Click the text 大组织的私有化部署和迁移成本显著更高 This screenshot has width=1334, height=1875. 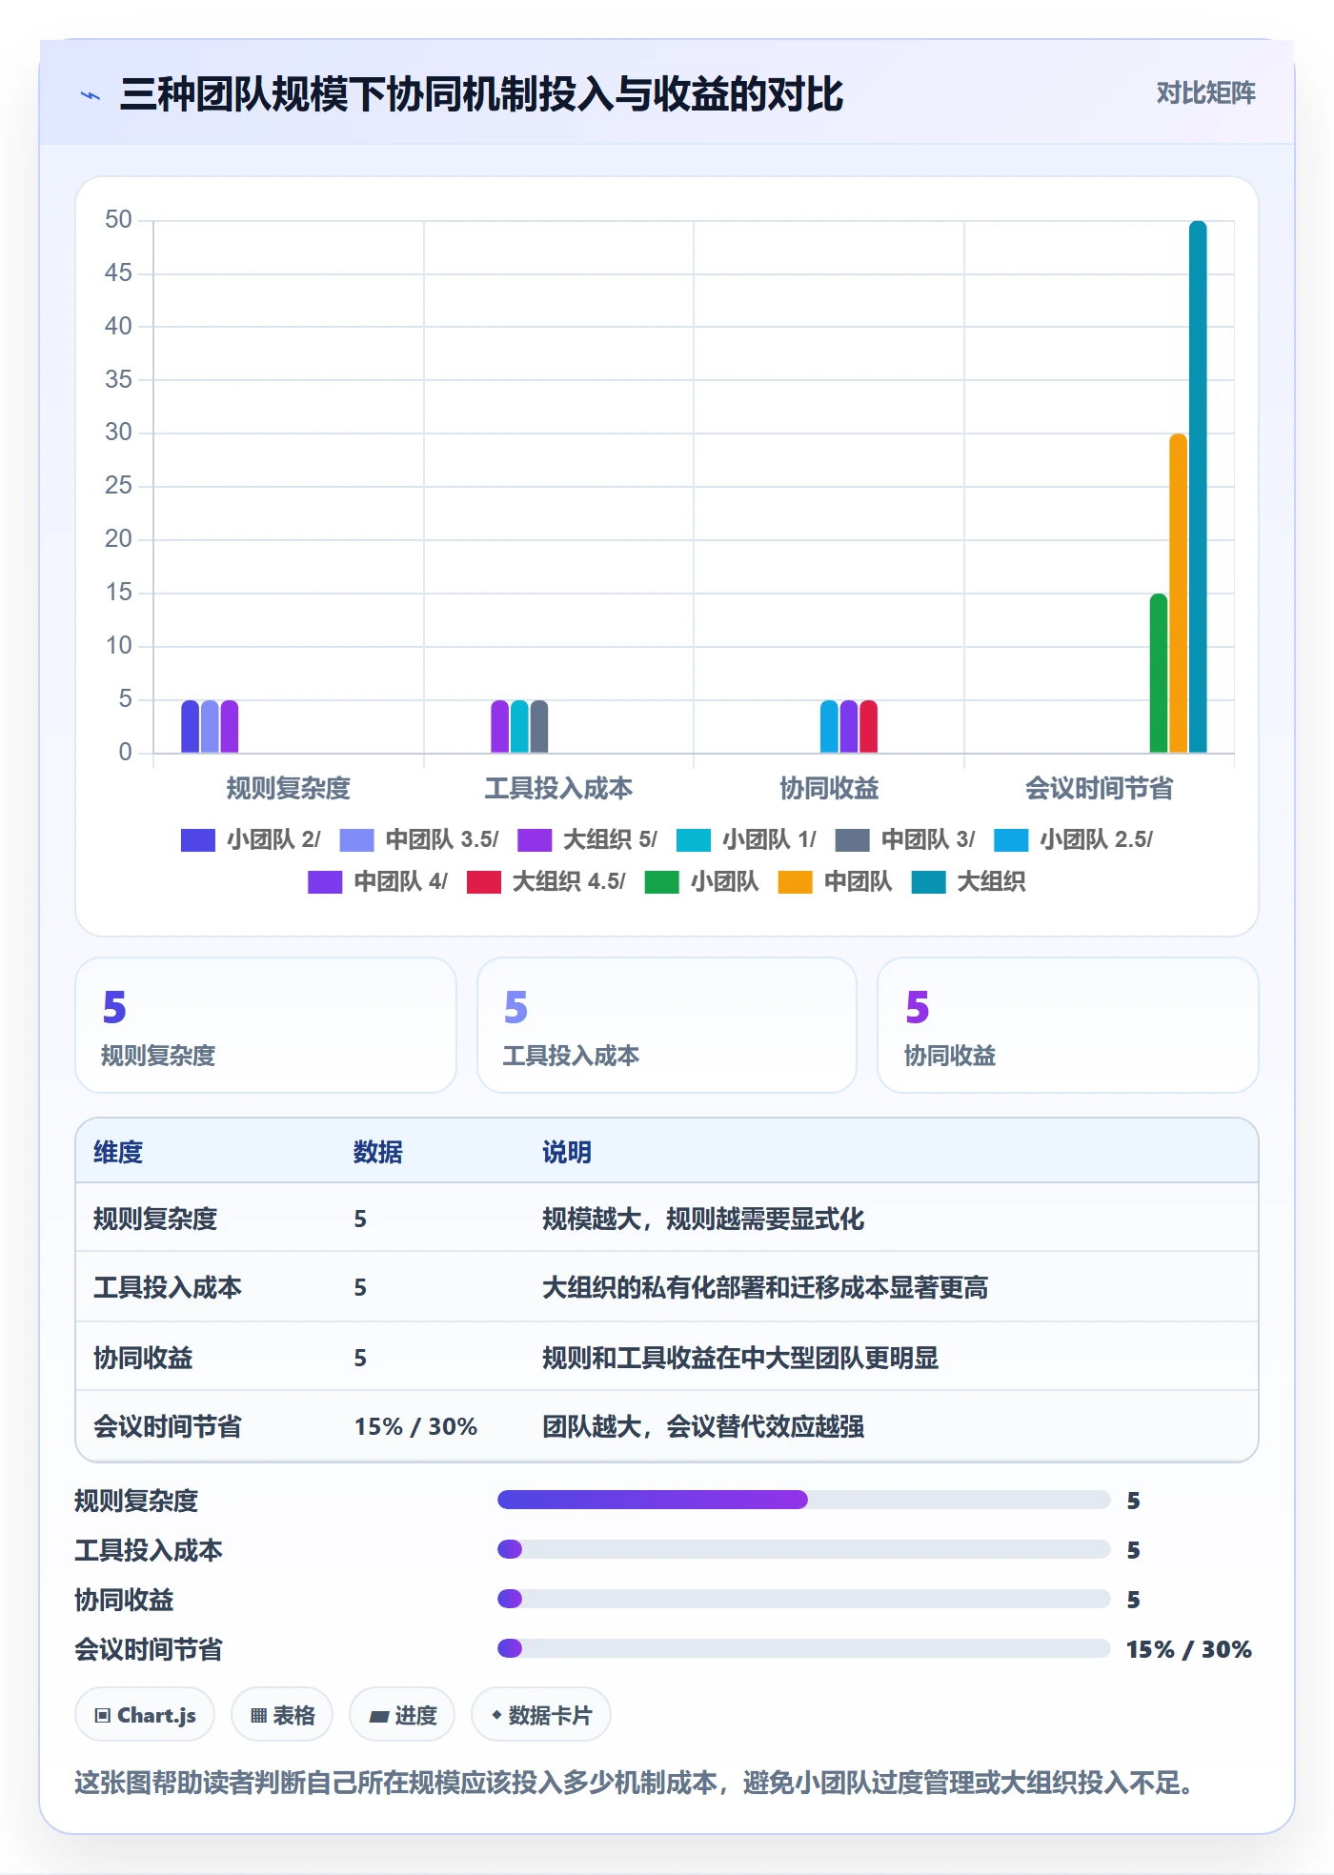(765, 1288)
